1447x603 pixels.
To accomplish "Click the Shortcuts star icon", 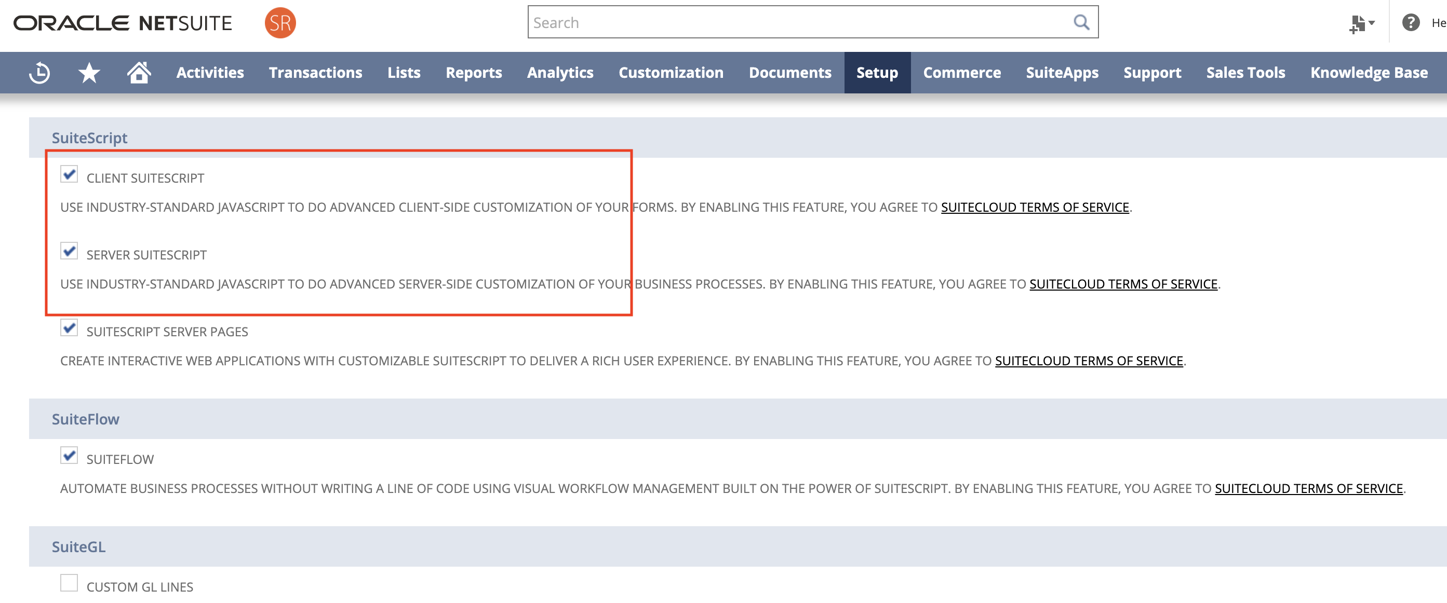I will tap(89, 73).
